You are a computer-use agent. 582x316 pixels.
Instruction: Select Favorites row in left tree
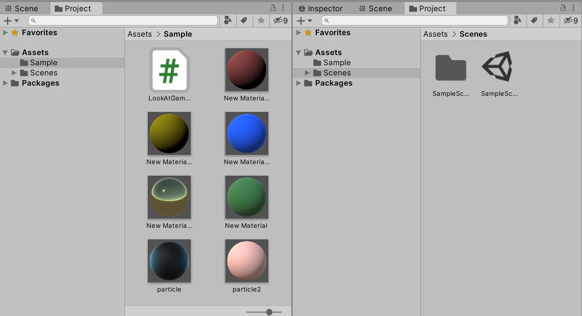[62, 33]
